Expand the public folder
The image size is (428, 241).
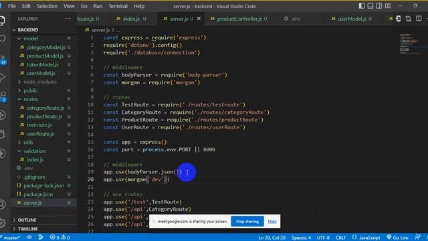(30, 90)
